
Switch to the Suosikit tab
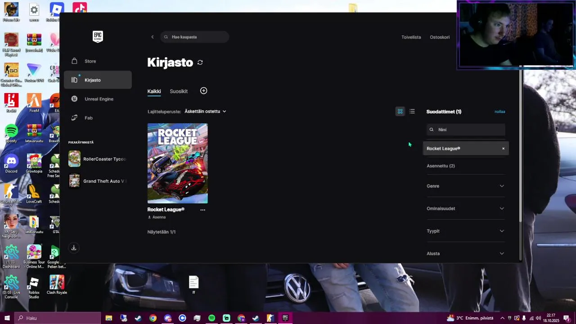coord(179,91)
